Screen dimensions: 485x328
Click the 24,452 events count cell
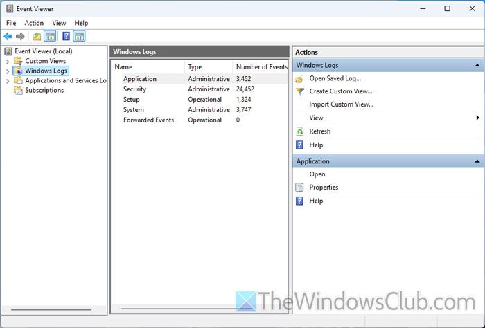[x=245, y=89]
